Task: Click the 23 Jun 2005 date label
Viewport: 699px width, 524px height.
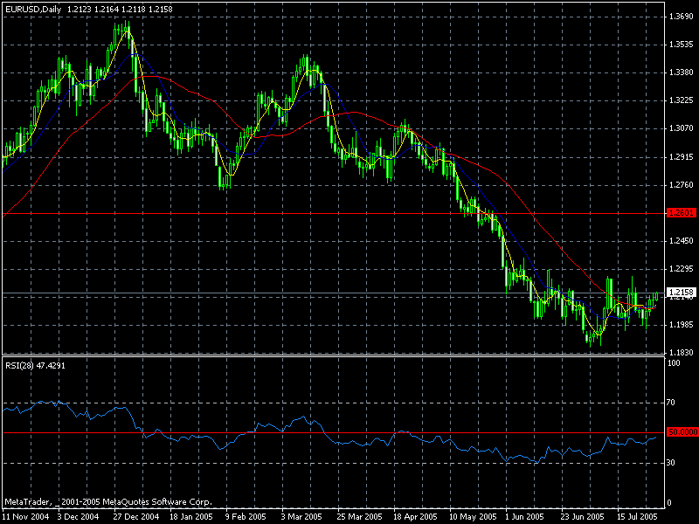Action: coord(583,516)
